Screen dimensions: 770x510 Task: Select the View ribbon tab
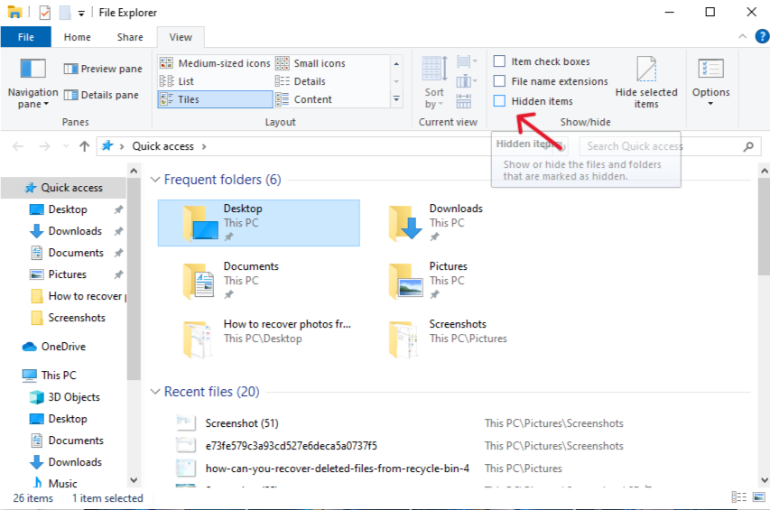coord(181,37)
